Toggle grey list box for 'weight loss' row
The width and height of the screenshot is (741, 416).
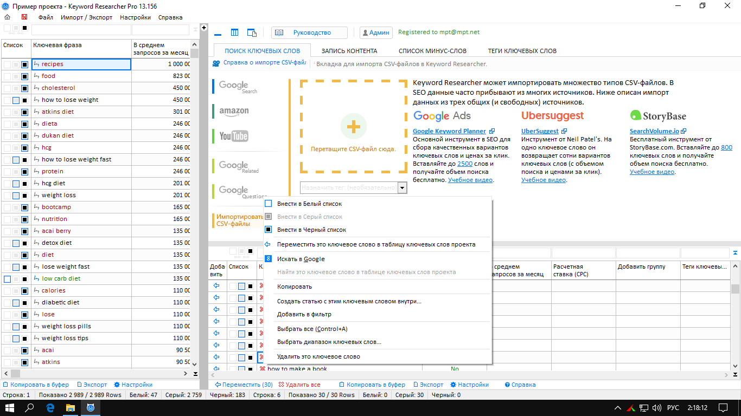click(x=16, y=195)
